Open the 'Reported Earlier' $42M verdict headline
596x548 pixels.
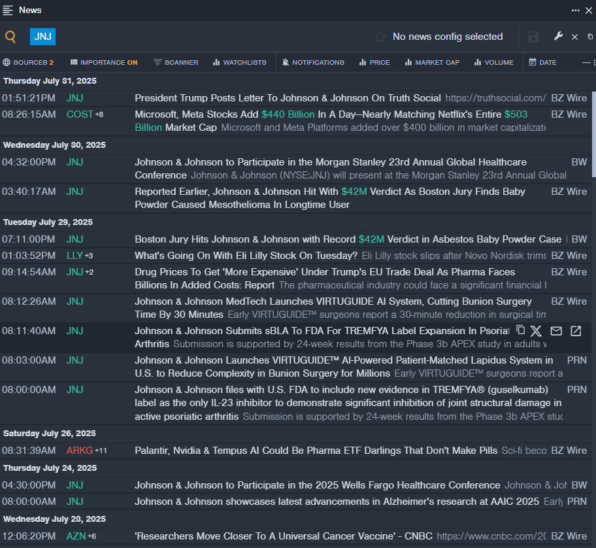330,198
